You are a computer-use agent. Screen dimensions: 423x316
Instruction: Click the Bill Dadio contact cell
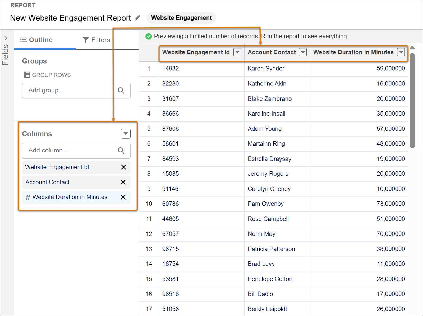277,294
